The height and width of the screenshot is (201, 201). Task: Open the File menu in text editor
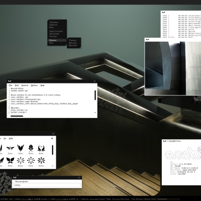pyautogui.click(x=11, y=85)
